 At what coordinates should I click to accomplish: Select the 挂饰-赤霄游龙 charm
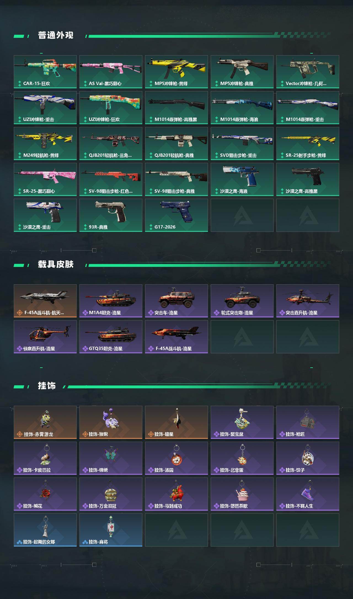[45, 422]
